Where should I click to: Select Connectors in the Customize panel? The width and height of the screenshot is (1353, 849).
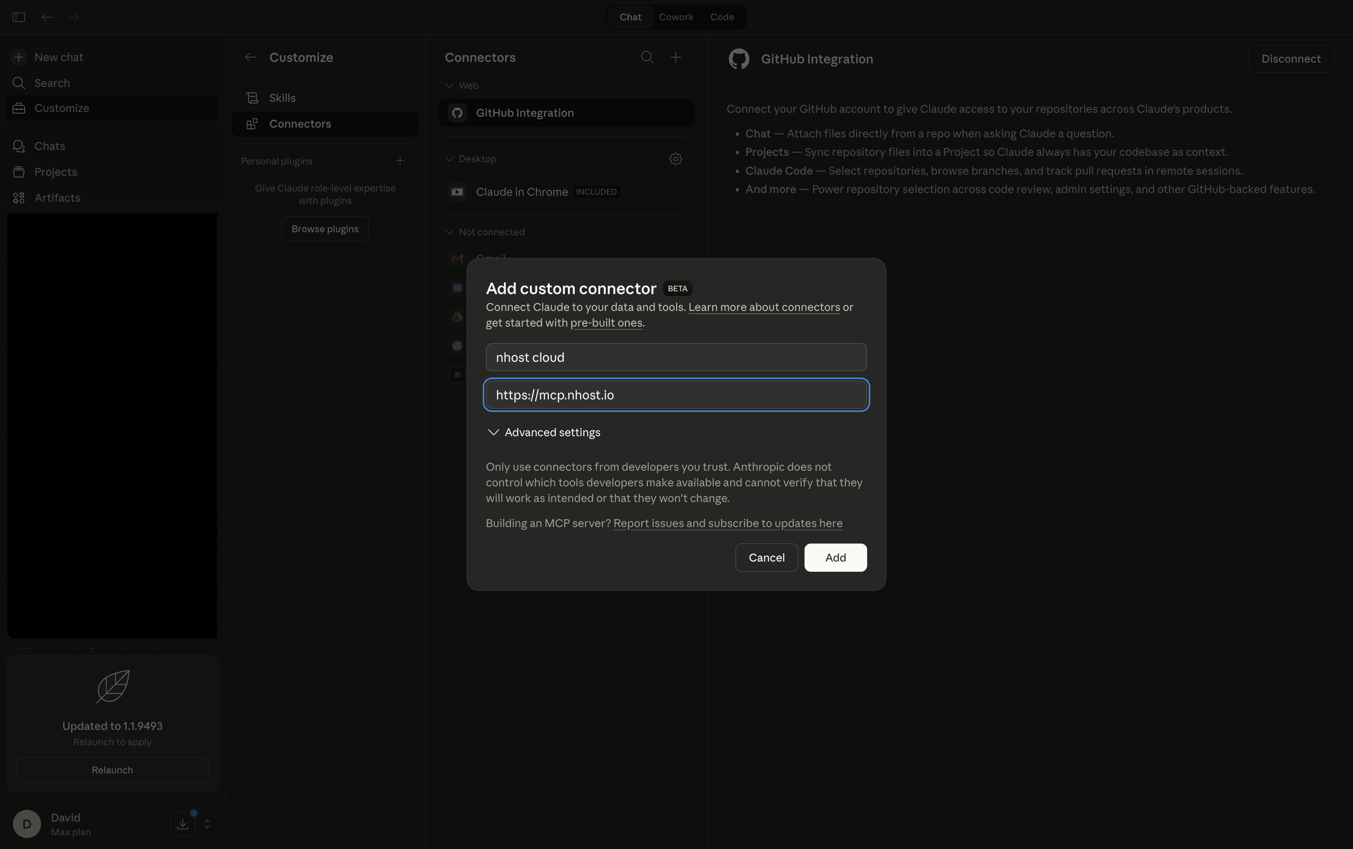coord(300,123)
